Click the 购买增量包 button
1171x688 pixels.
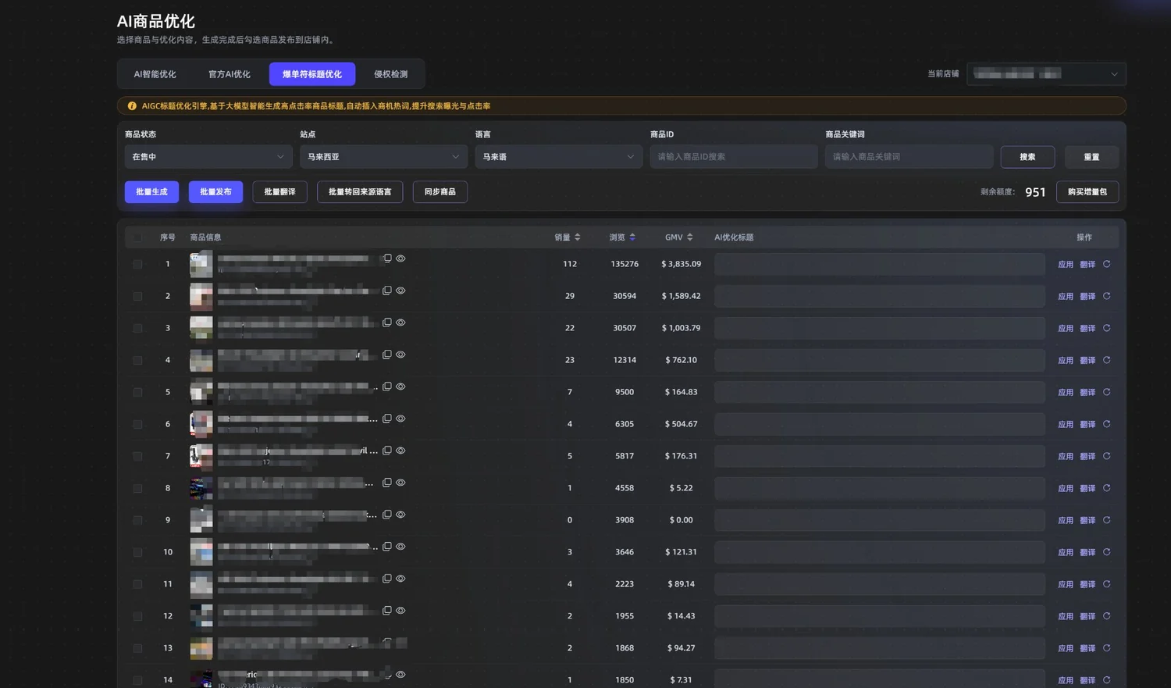click(x=1087, y=192)
